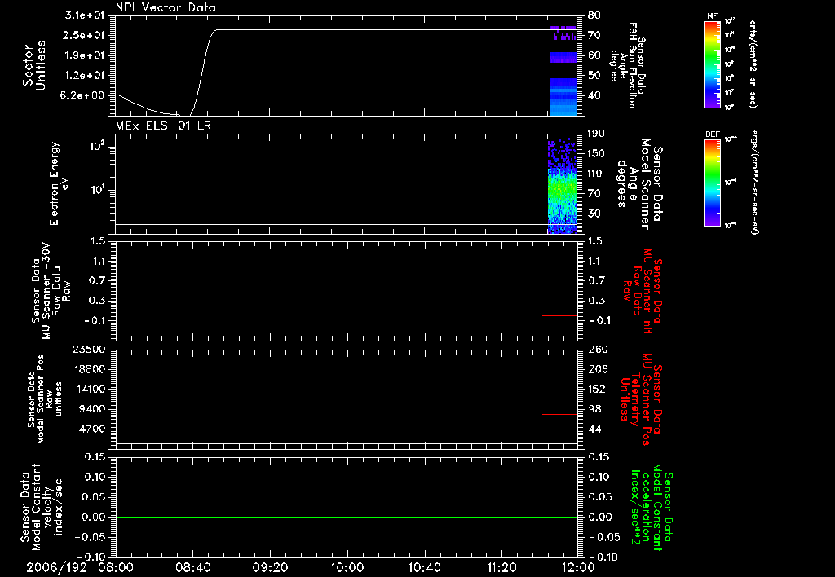Click the '98' telemetry tick value
The width and height of the screenshot is (835, 577).
point(594,409)
